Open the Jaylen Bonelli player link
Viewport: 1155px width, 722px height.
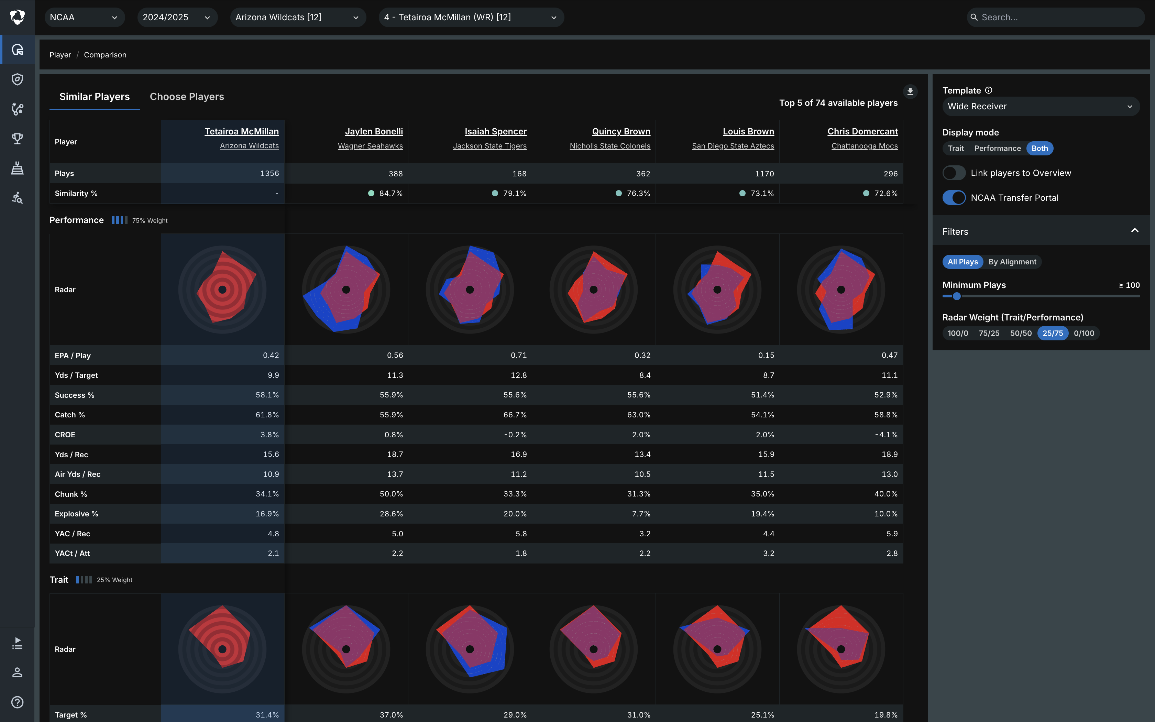pos(374,131)
